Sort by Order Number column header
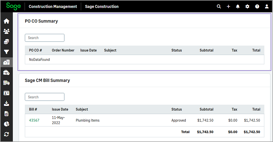Screen dimensions: 273x142 click(63, 50)
